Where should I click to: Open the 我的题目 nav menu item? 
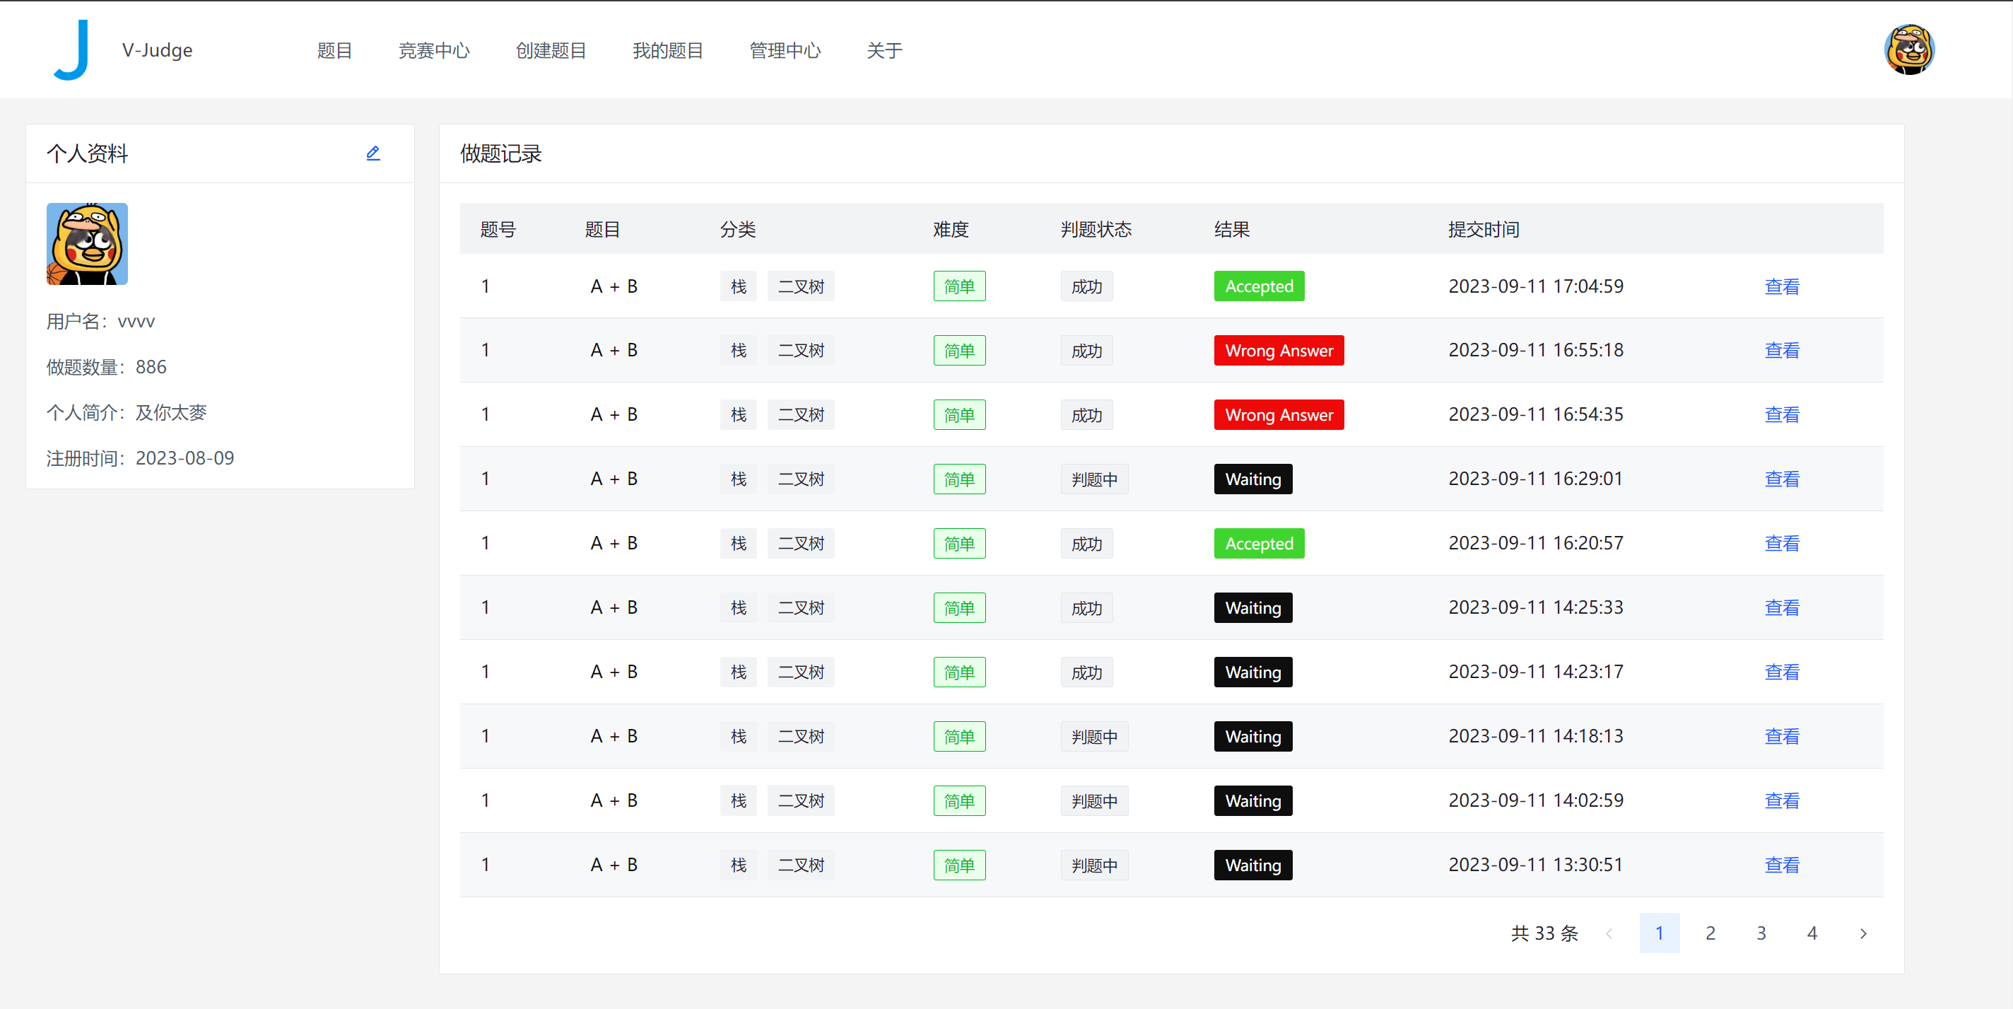[667, 51]
